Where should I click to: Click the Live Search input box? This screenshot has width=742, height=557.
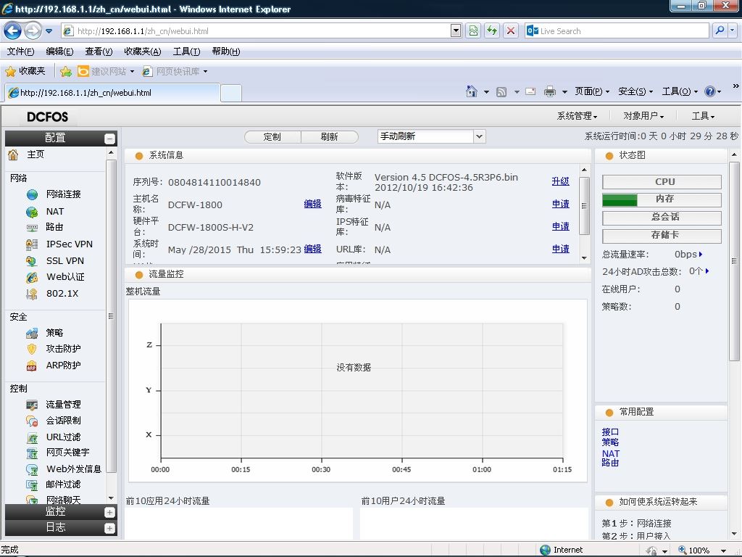coord(617,30)
